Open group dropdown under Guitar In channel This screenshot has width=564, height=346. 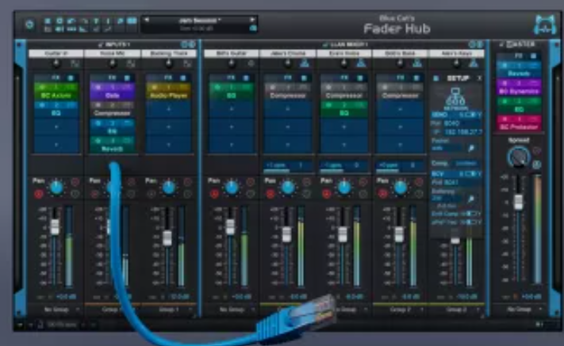pyautogui.click(x=56, y=310)
